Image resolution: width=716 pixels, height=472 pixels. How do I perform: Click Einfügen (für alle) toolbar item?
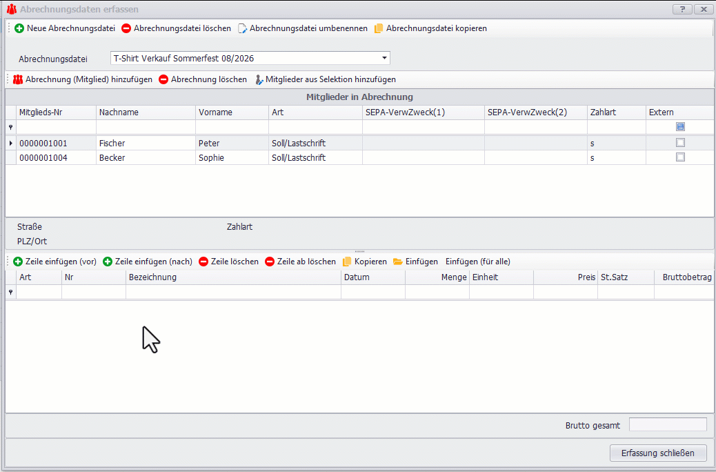477,262
